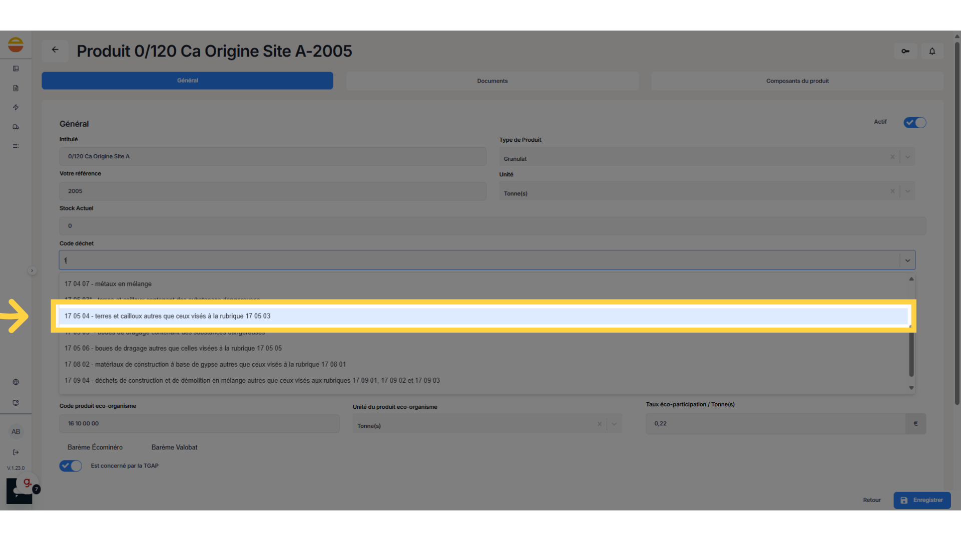
Task: Open the document icon in sidebar
Action: (x=16, y=88)
